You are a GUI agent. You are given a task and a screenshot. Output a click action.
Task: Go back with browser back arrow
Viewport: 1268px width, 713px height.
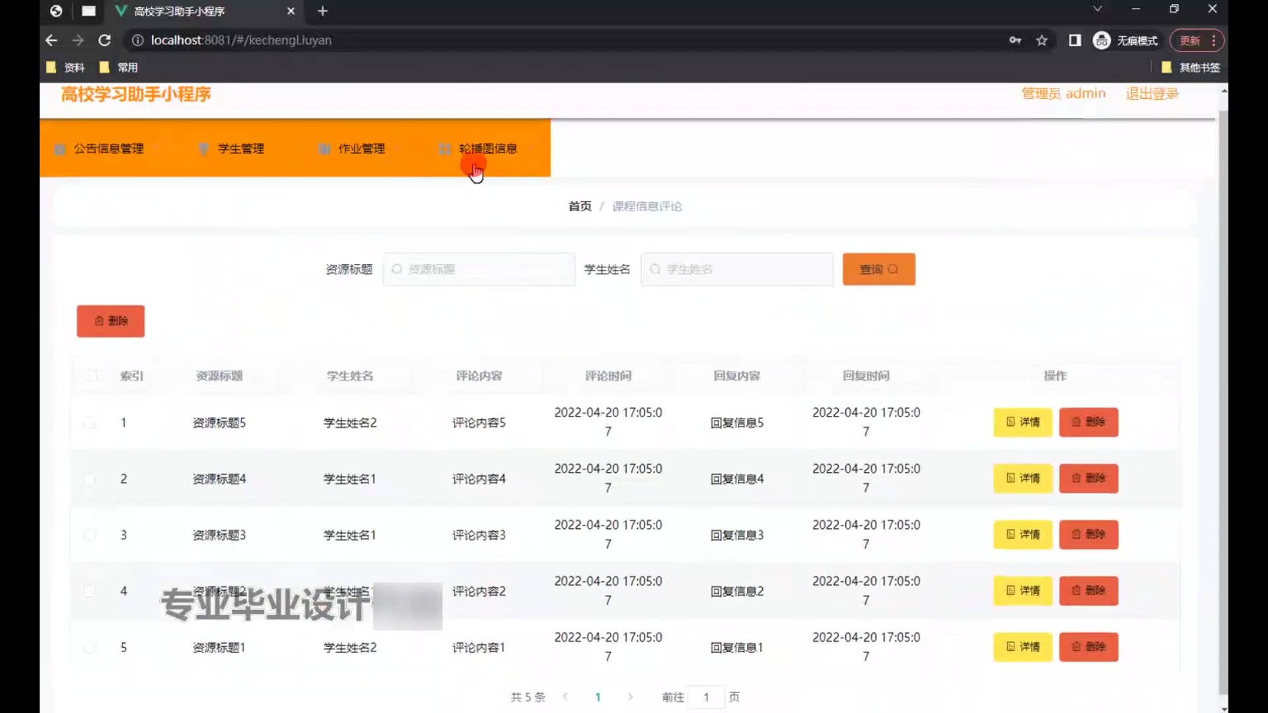tap(52, 40)
